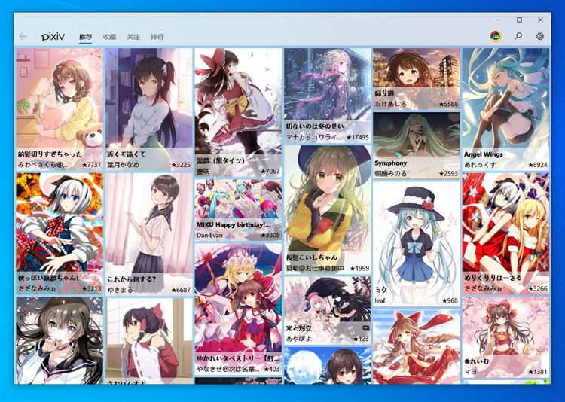Click author name マヨ
Screen dimensions: 565x402
tap(470, 372)
